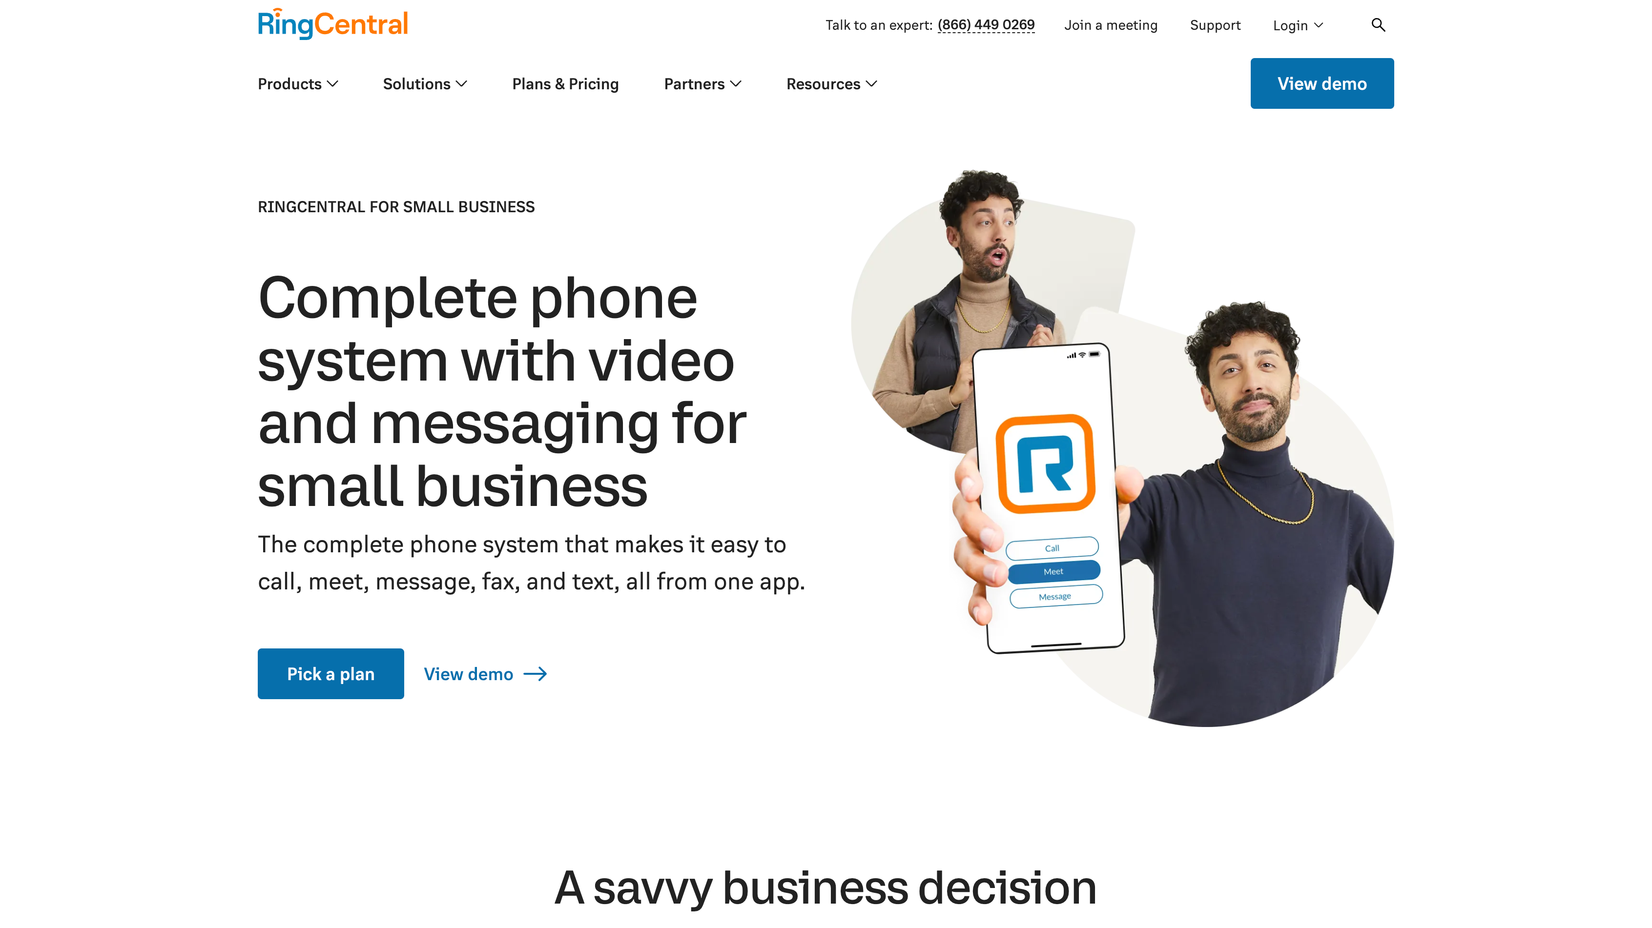
Task: Toggle the Login dropdown options
Action: point(1297,25)
